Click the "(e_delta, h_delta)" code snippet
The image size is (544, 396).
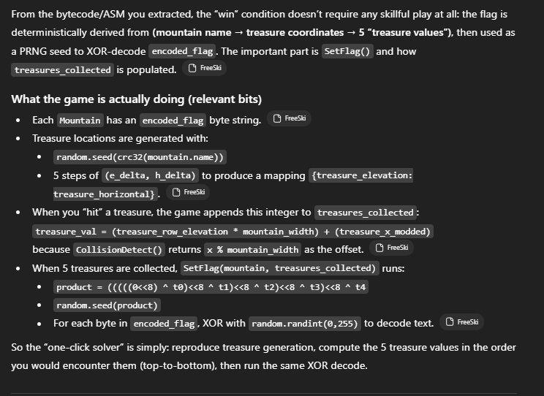coord(151,175)
